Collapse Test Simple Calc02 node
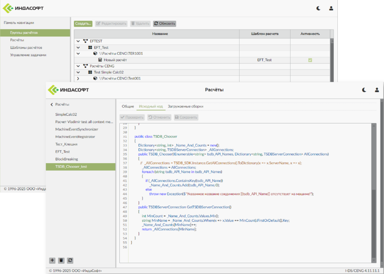384x274 pixels. 78,72
